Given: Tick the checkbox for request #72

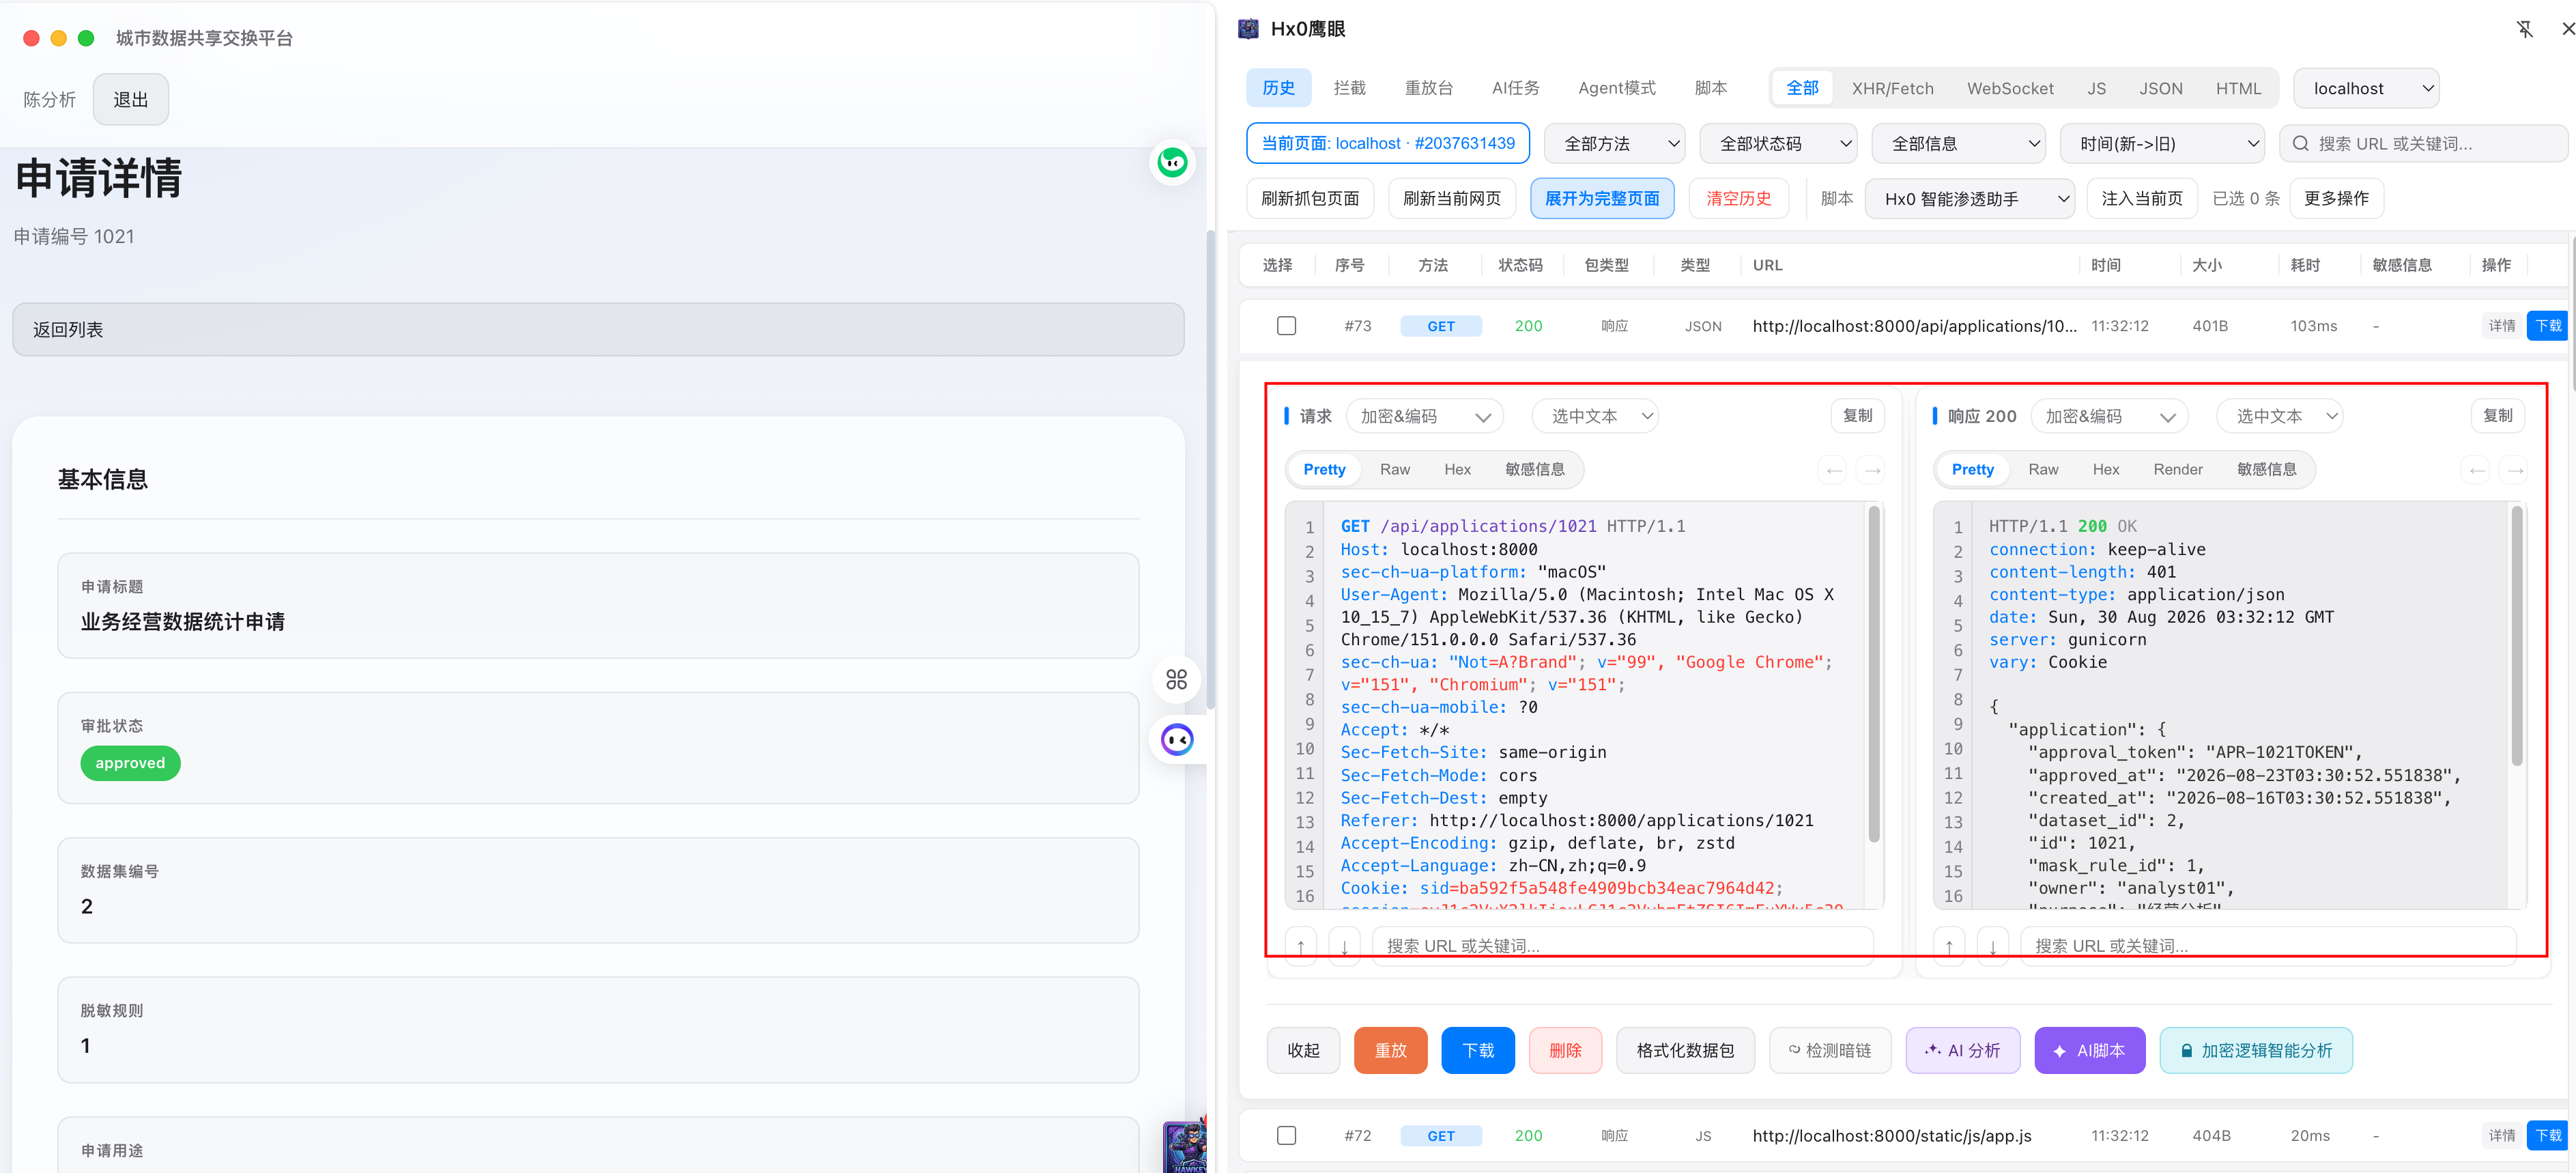Looking at the screenshot, I should (x=1287, y=1135).
